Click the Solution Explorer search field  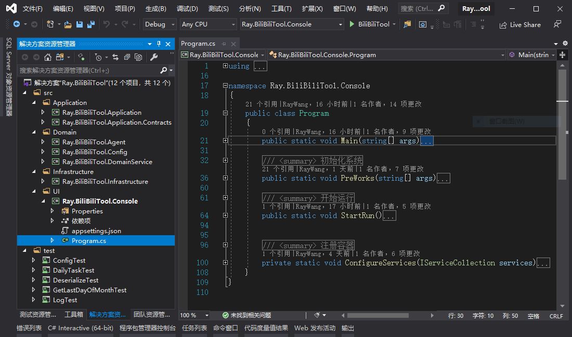point(89,70)
